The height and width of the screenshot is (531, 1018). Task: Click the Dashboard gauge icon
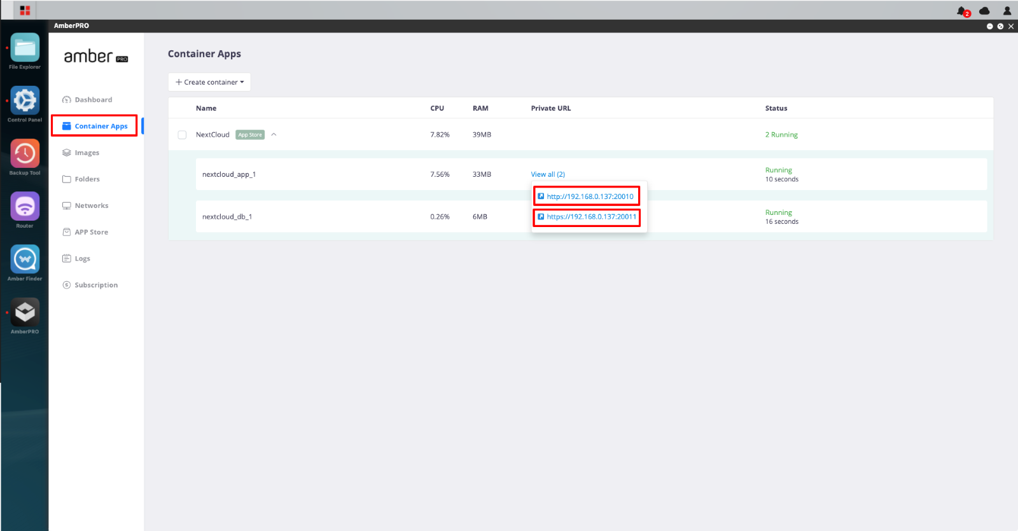[66, 100]
